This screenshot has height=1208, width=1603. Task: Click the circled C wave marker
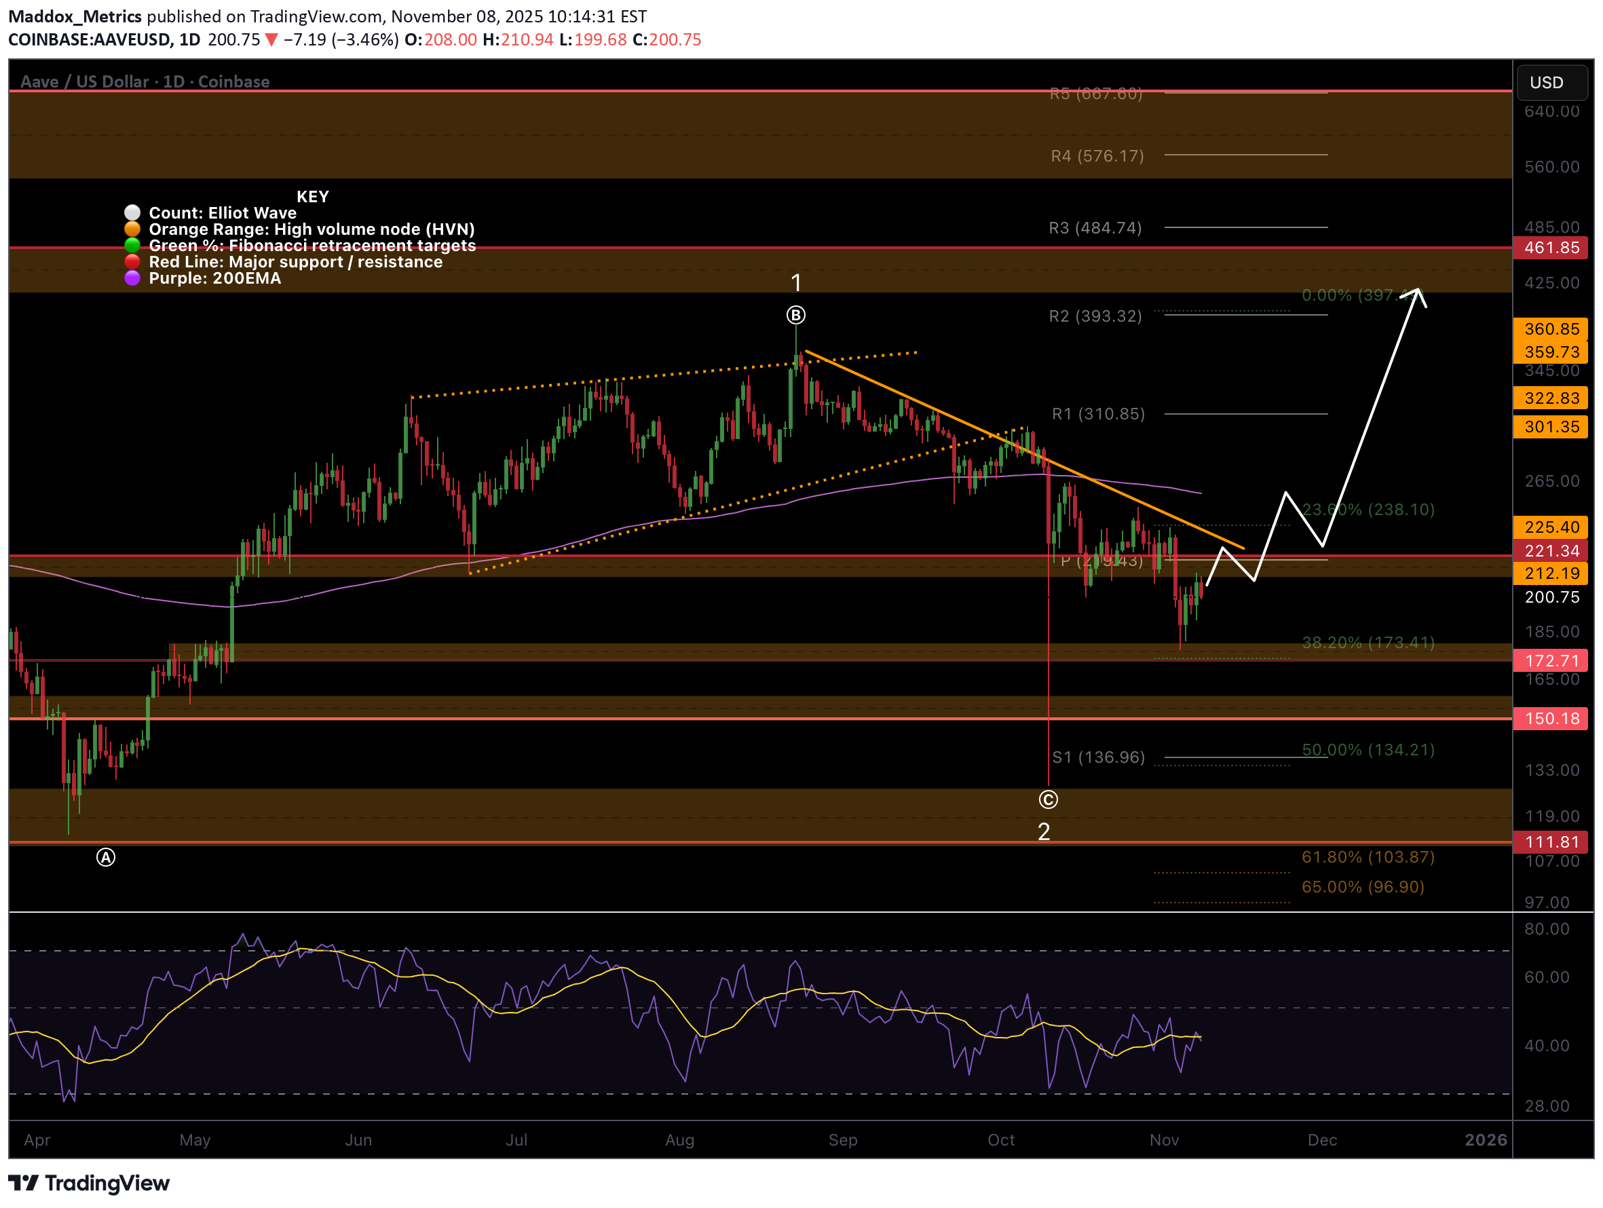[x=1048, y=800]
